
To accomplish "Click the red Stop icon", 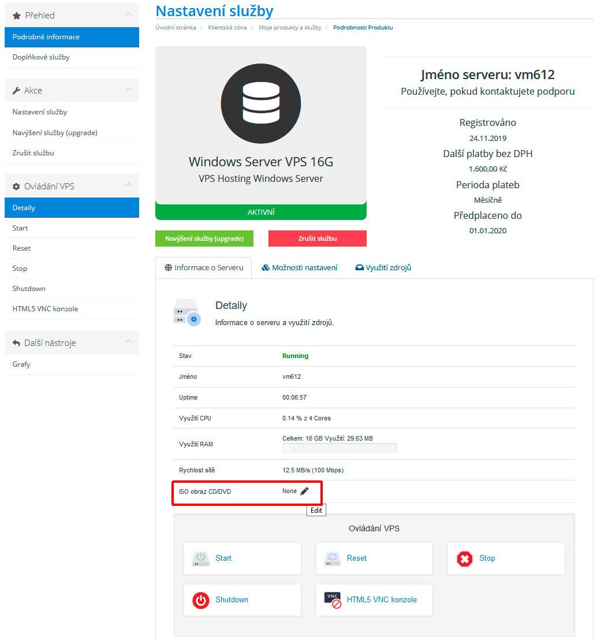I will (x=464, y=558).
